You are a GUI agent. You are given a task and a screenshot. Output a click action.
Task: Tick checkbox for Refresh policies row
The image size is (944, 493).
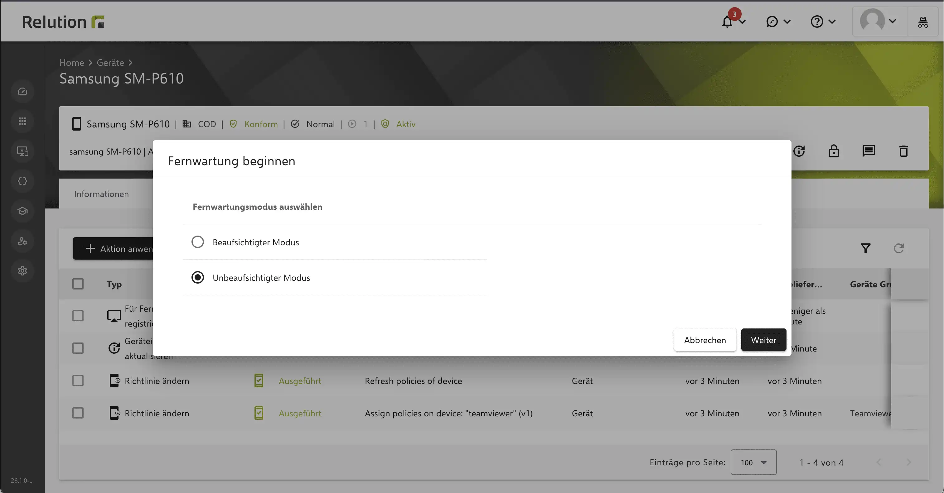[x=78, y=381]
